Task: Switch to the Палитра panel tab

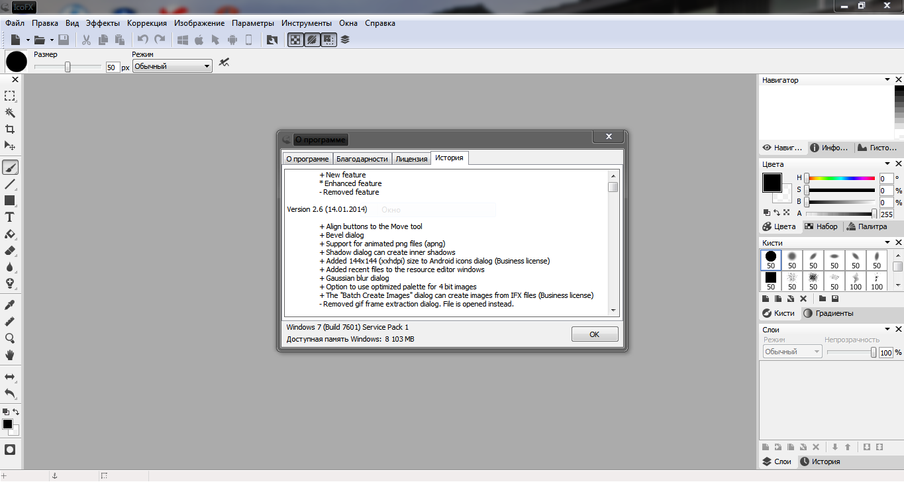Action: pyautogui.click(x=866, y=226)
